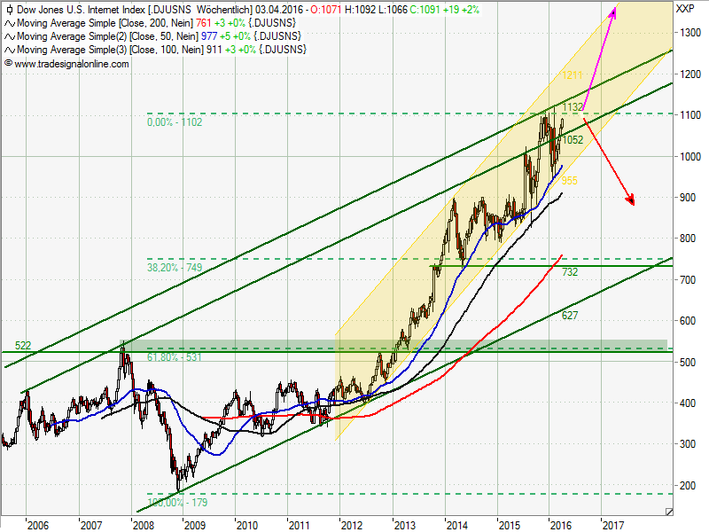709x532 pixels.
Task: Click the line icon beside Moving Average Simple 200
Action: (10, 23)
